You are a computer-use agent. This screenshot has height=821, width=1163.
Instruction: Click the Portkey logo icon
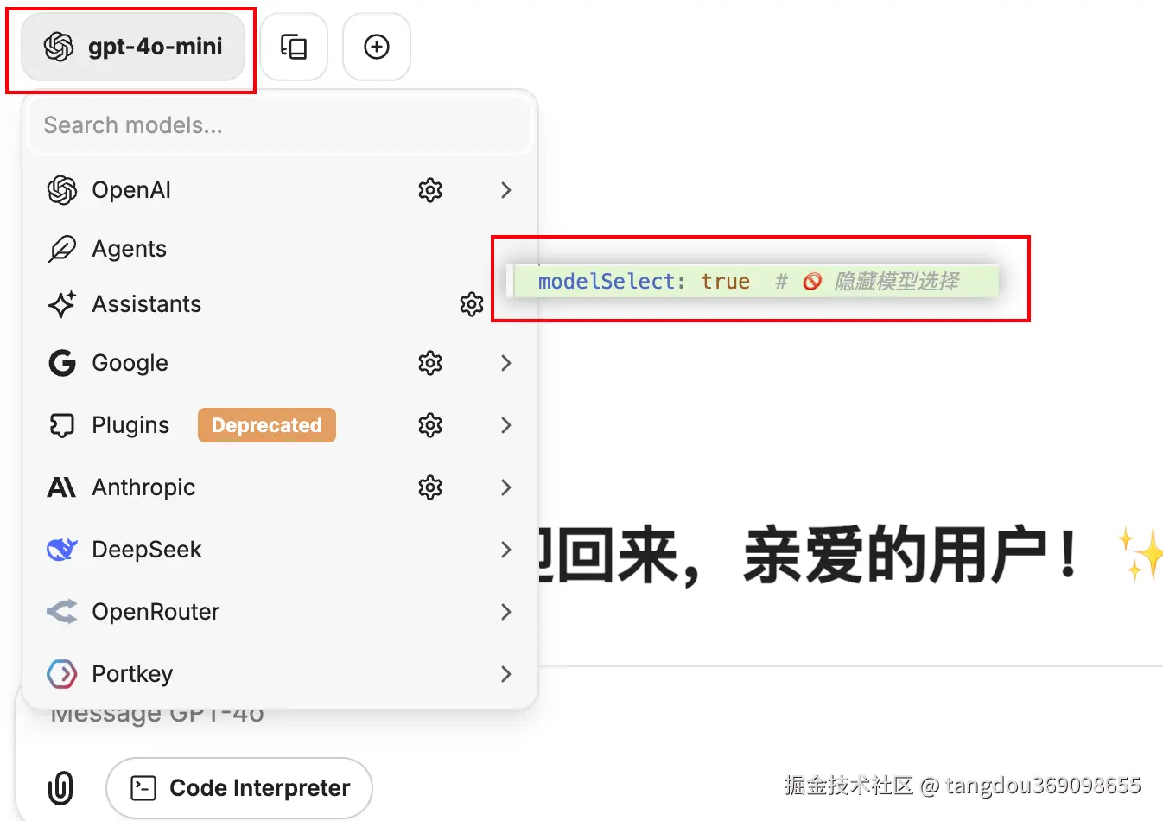[x=62, y=674]
